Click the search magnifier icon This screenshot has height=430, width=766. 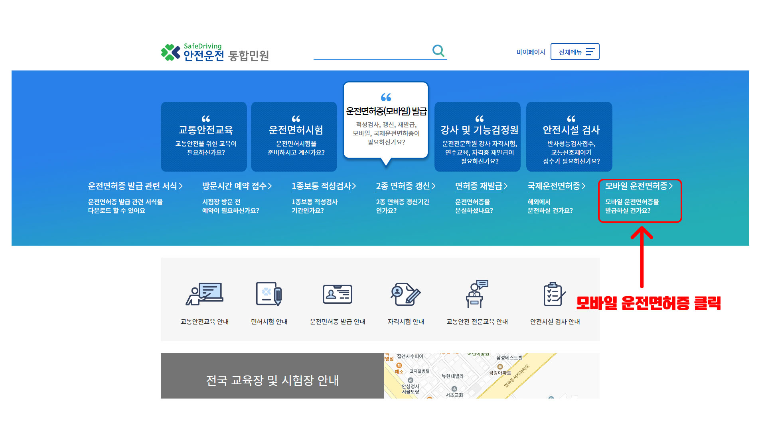click(438, 51)
